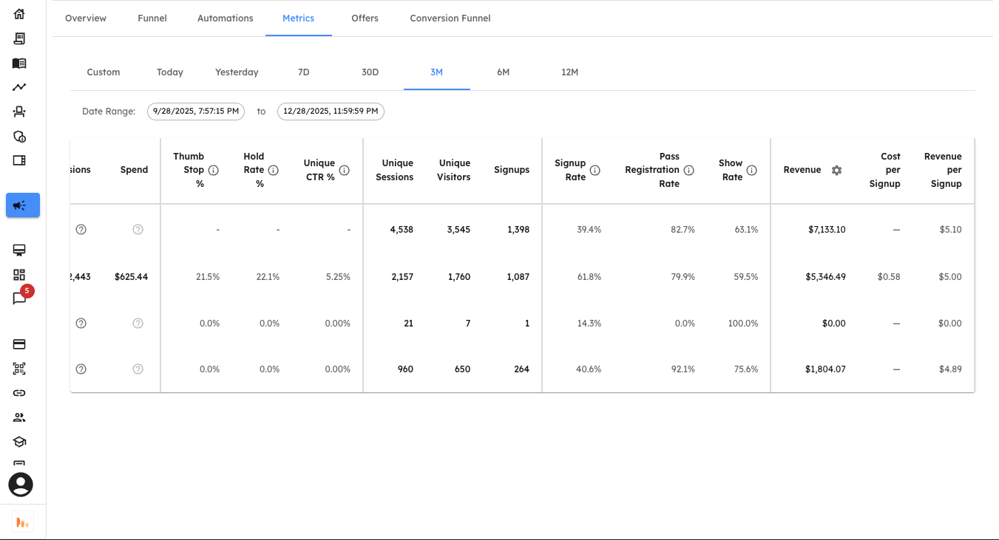Select the graduation cap education icon
This screenshot has width=999, height=540.
(x=20, y=441)
